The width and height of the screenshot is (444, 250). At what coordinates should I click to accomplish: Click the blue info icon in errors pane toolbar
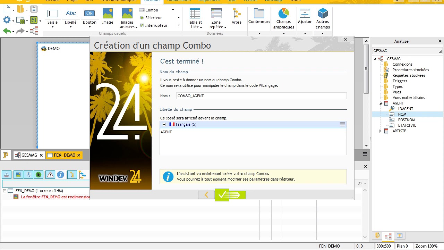[61, 175]
